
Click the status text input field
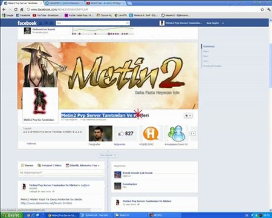pos(61,173)
